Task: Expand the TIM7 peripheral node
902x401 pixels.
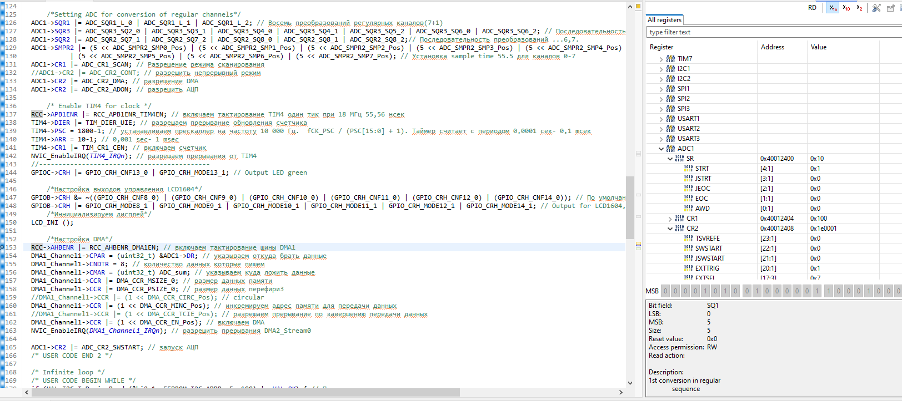Action: (x=661, y=59)
